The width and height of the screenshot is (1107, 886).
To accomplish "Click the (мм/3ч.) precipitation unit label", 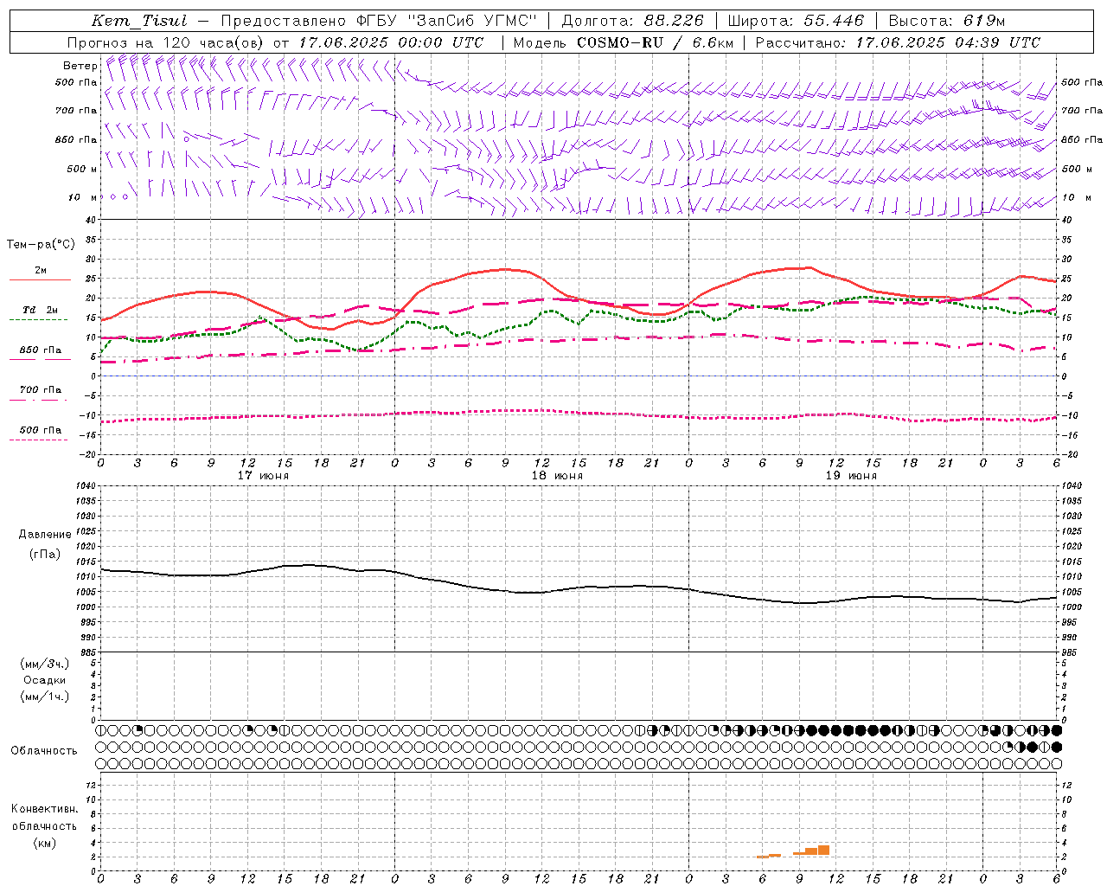I will point(44,664).
